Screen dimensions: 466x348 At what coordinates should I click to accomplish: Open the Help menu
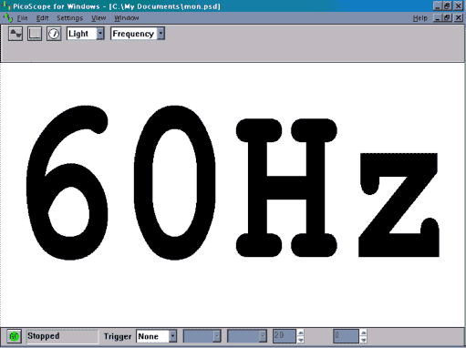click(x=420, y=18)
